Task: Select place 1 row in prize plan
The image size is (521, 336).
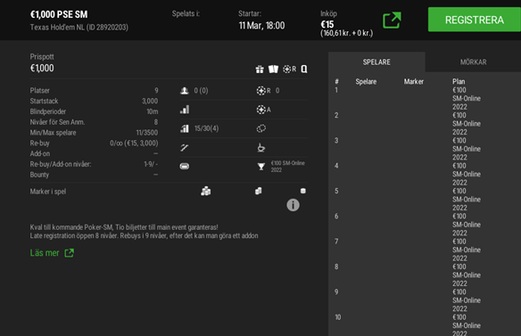Action: tap(426, 99)
